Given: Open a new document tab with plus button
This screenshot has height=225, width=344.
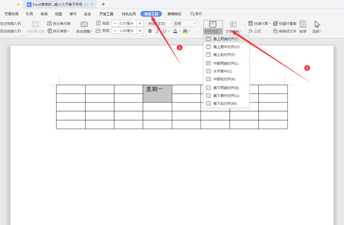Looking at the screenshot, I should pos(103,4).
